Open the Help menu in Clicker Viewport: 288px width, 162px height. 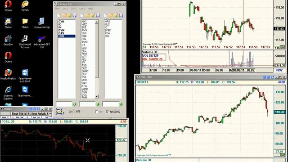(x=90, y=9)
